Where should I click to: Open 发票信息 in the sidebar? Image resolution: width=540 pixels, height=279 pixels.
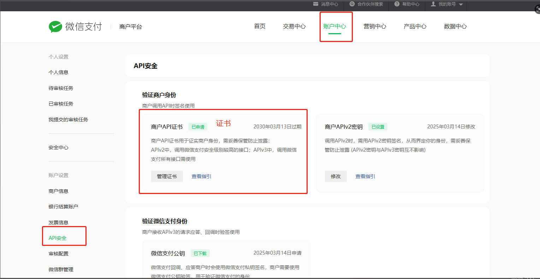[x=58, y=223]
